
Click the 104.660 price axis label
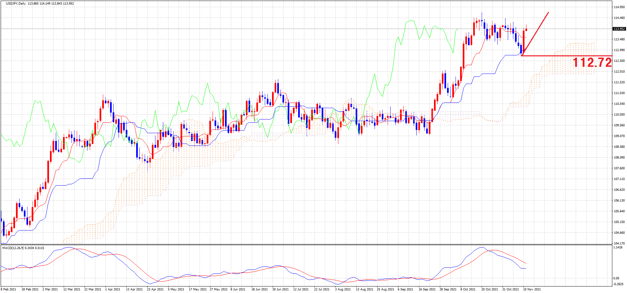point(619,233)
